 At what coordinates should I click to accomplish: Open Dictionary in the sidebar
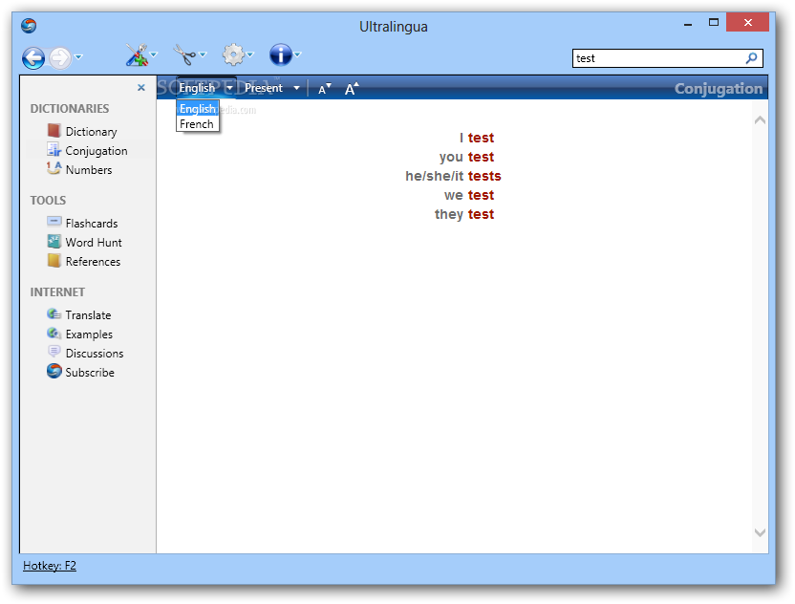pyautogui.click(x=92, y=132)
